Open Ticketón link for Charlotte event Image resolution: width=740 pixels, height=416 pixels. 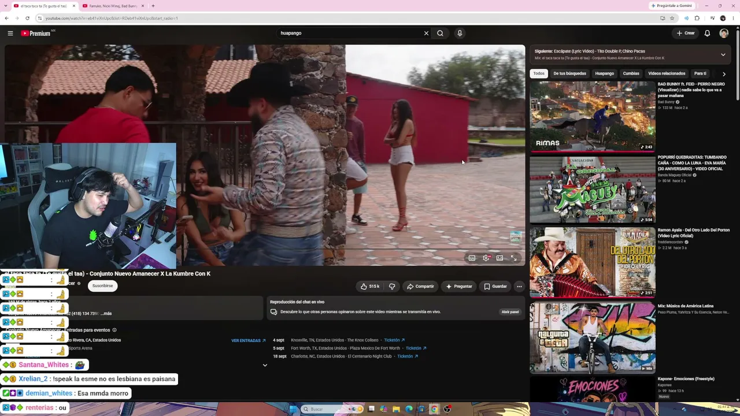tap(408, 356)
